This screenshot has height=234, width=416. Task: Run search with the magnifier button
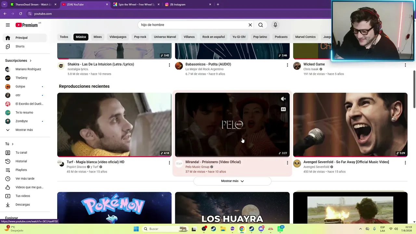[x=261, y=25]
